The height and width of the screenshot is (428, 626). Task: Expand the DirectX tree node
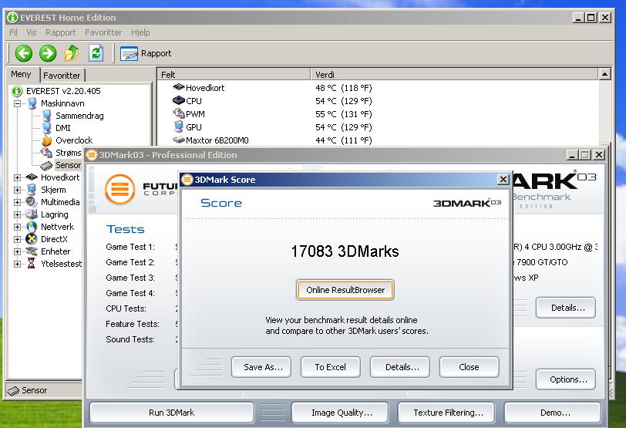(17, 240)
